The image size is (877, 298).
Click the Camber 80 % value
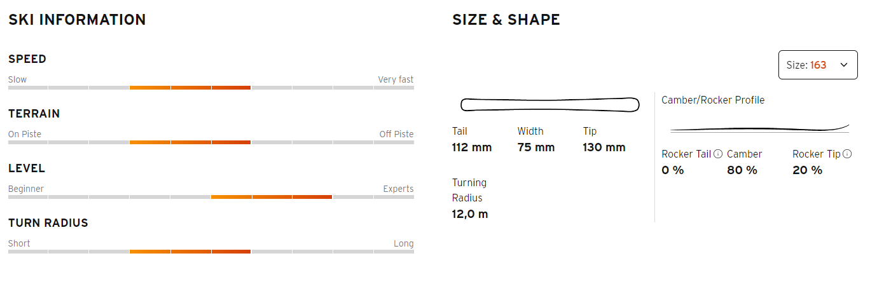click(742, 170)
